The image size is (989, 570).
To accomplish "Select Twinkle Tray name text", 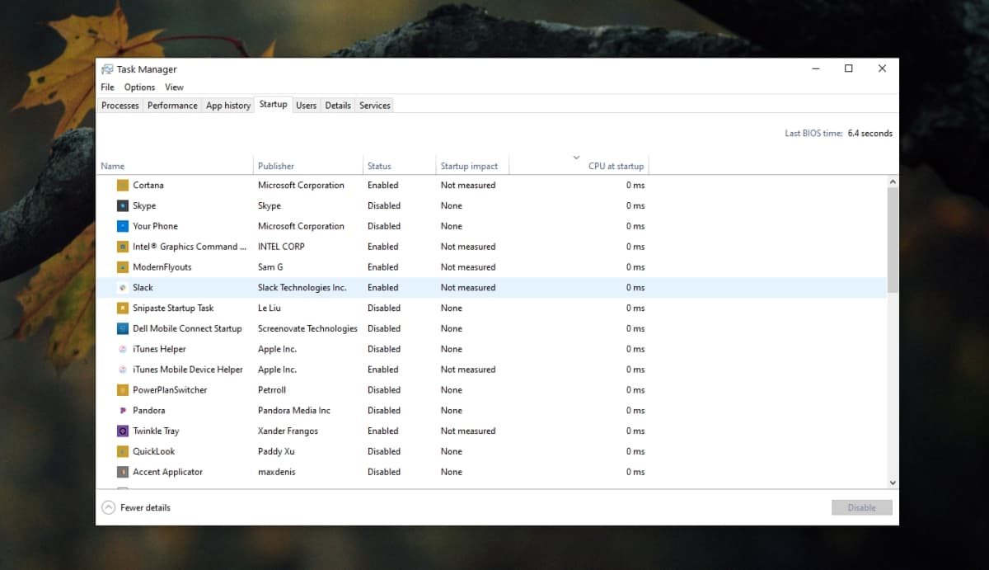I will pos(156,431).
